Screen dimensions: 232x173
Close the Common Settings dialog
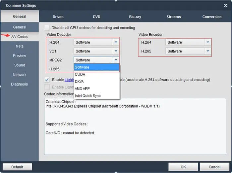pos(226,6)
